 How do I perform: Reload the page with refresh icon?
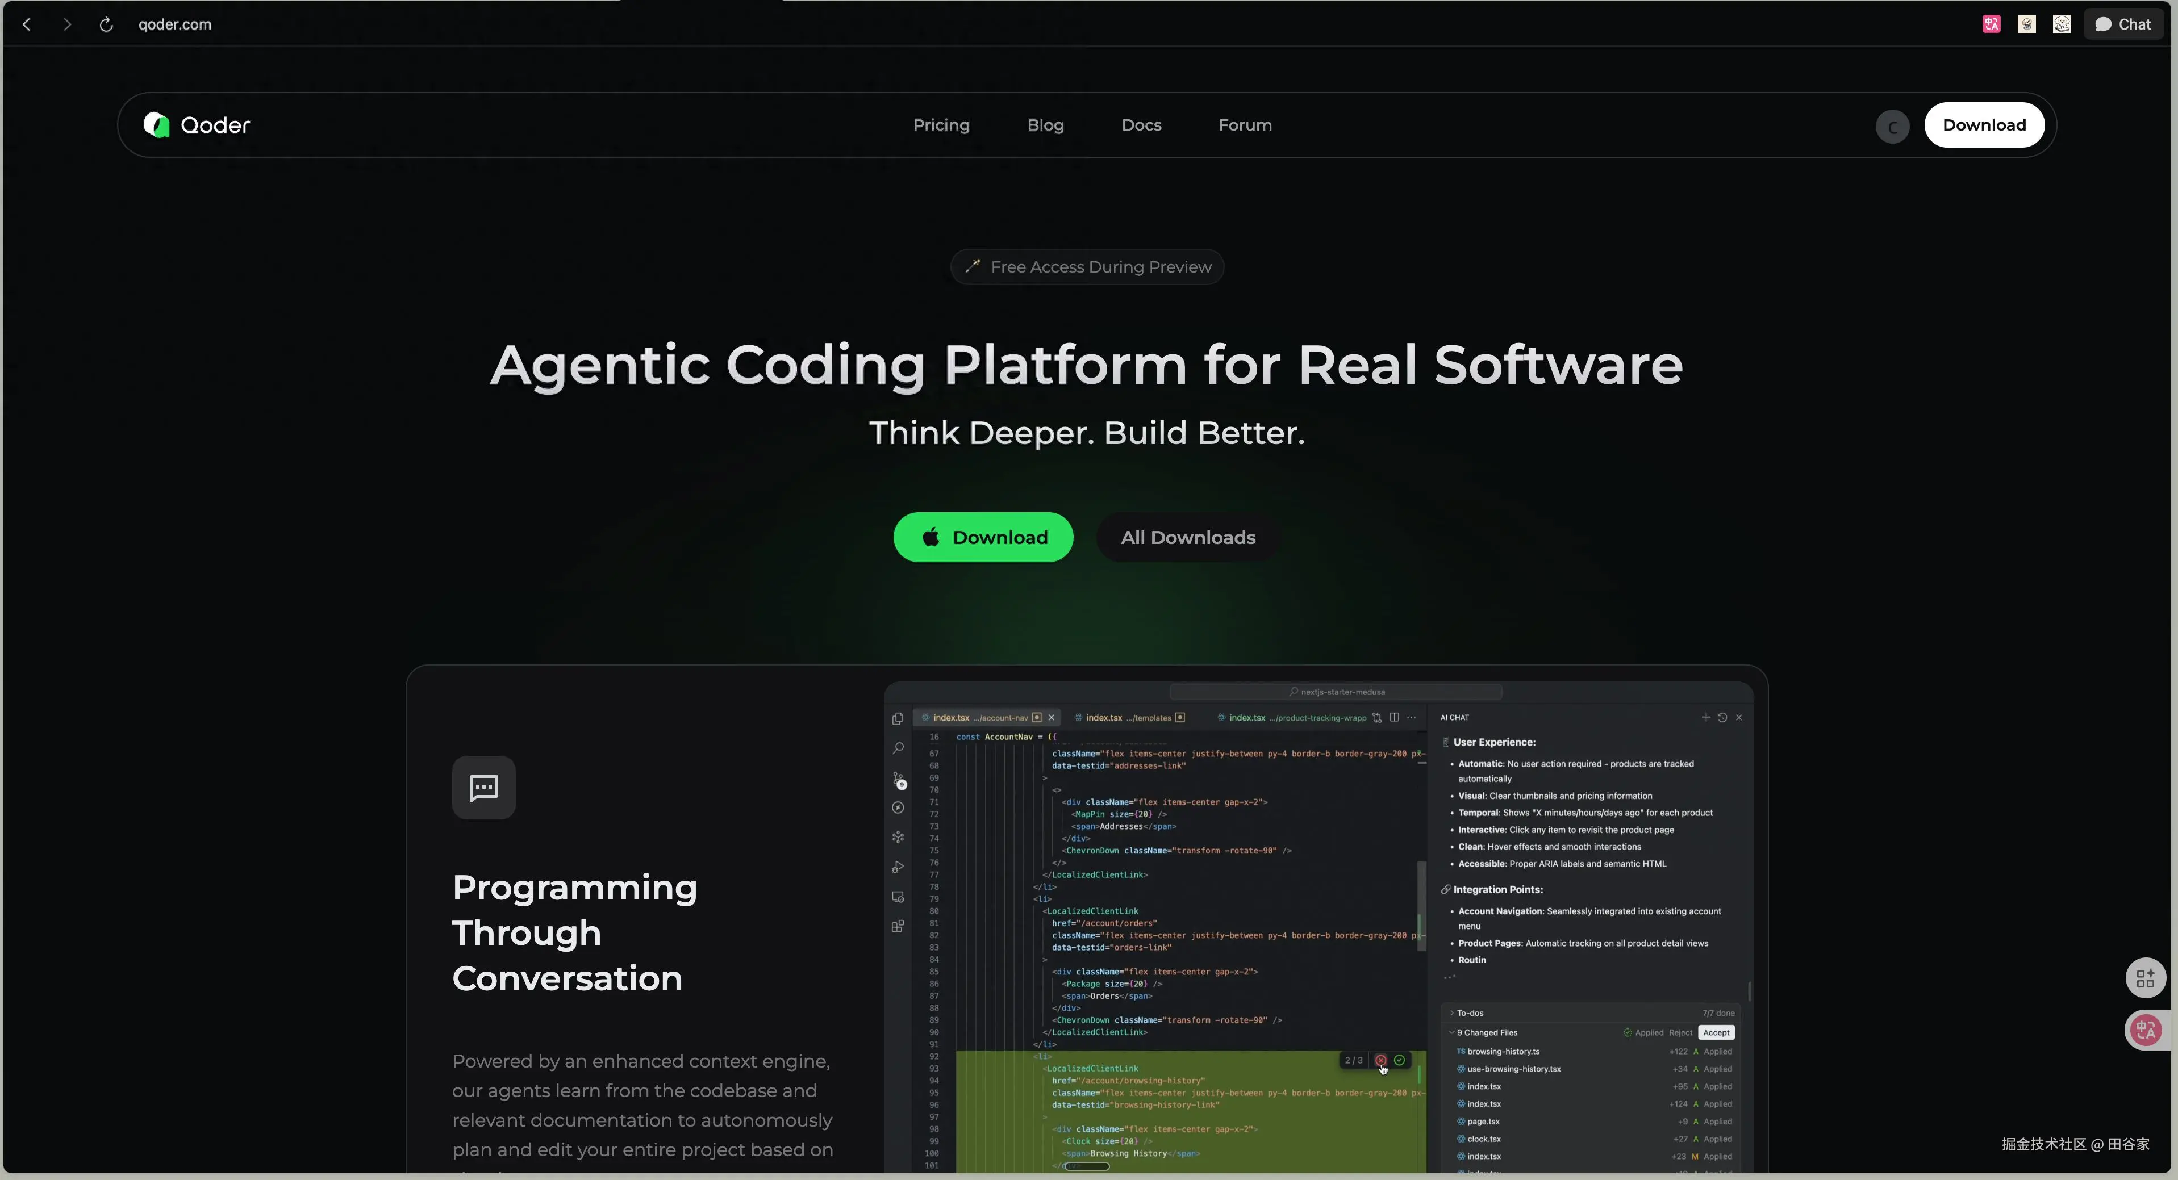(106, 24)
